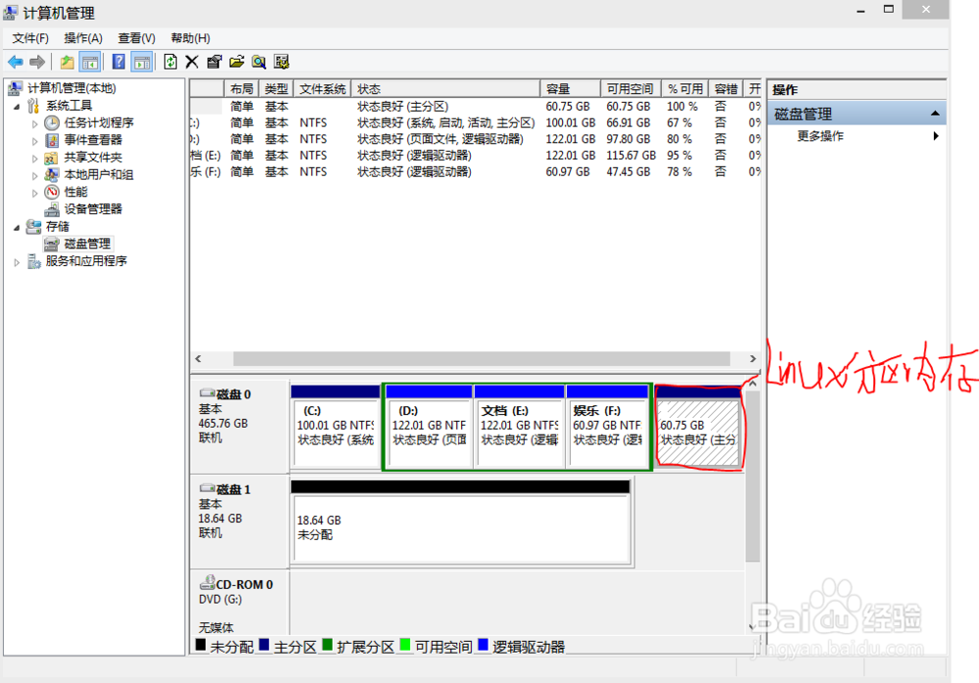Viewport: 979px width, 683px height.
Task: Click the Back arrow toolbar icon
Action: click(x=16, y=62)
